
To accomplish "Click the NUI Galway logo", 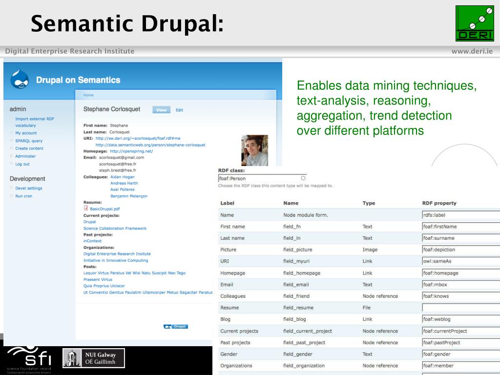I will pyautogui.click(x=94, y=358).
